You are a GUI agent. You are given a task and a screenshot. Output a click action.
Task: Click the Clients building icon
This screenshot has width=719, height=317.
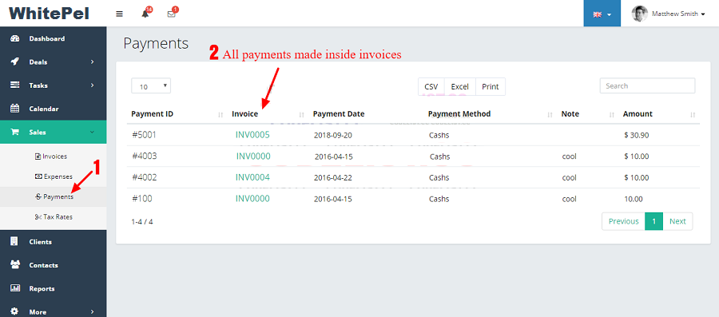tap(14, 241)
